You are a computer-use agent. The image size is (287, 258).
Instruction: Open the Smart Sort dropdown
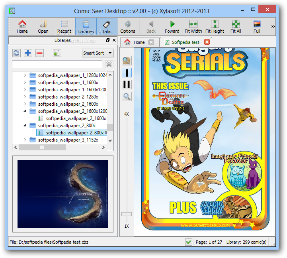click(x=98, y=53)
